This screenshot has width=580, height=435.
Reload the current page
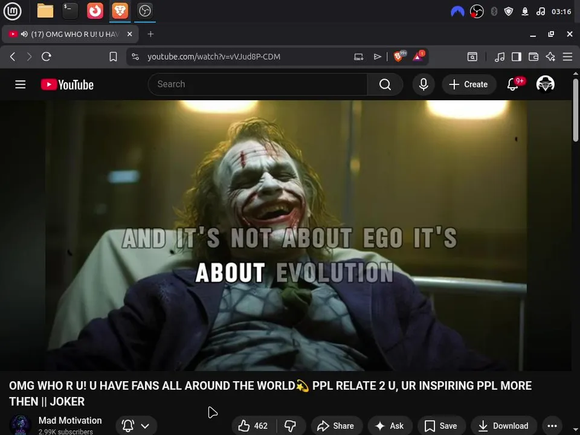tap(47, 57)
